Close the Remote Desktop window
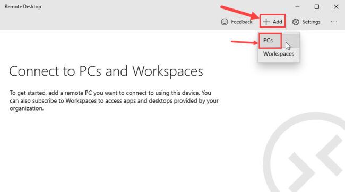The image size is (345, 192). (336, 7)
